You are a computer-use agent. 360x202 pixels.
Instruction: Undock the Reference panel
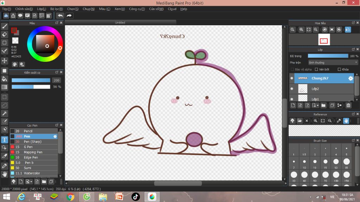click(353, 114)
